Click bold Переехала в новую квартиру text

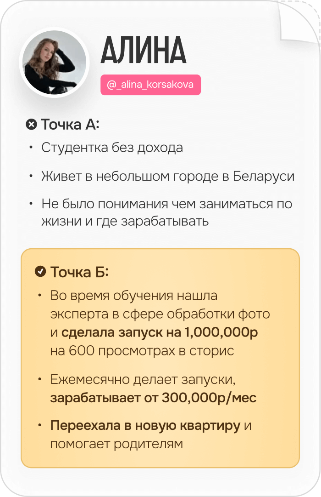coord(145,426)
